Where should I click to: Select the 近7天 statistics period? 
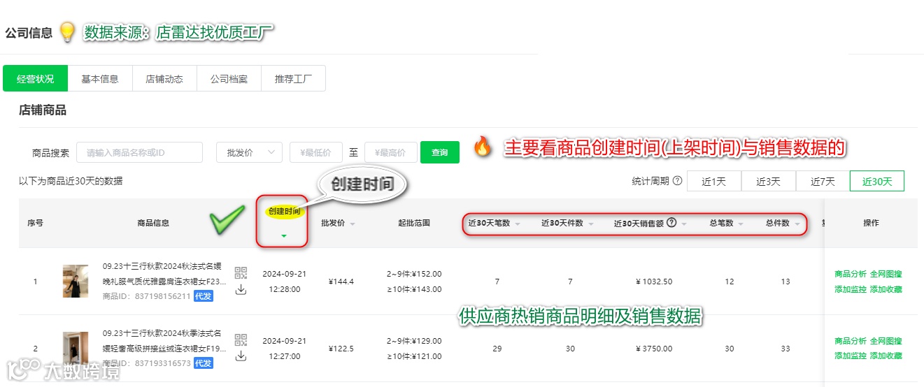tap(823, 181)
